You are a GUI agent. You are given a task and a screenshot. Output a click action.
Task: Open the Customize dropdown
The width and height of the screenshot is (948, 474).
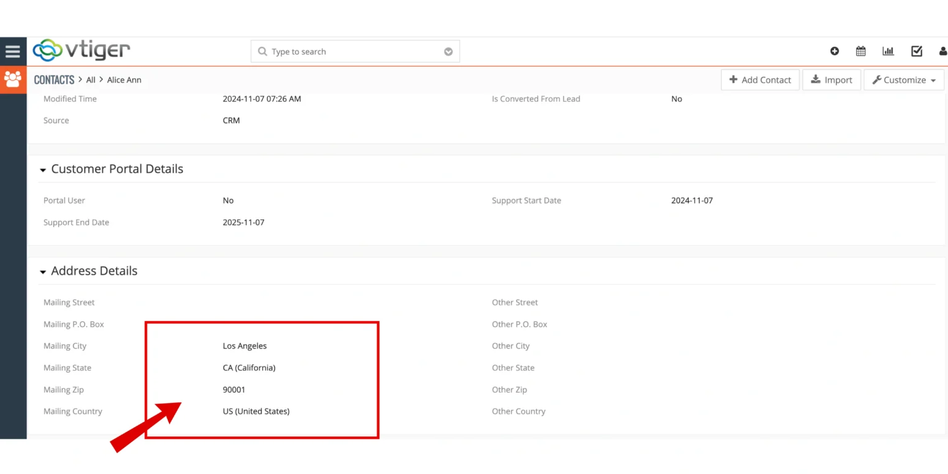903,80
